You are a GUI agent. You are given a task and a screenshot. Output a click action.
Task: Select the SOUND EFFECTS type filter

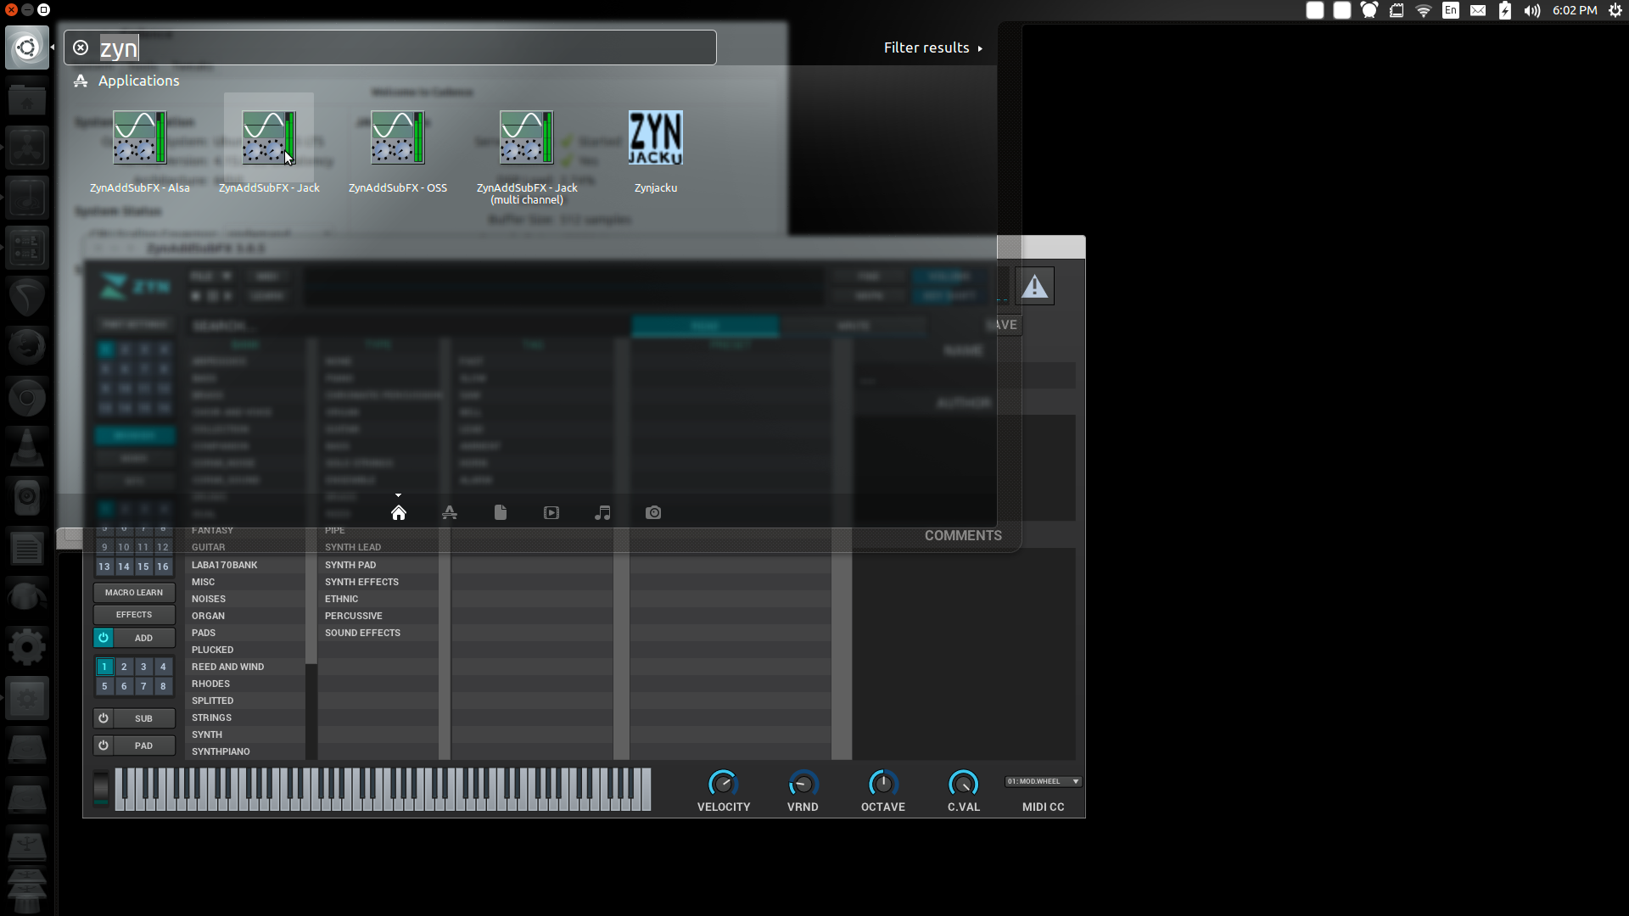[x=378, y=633]
